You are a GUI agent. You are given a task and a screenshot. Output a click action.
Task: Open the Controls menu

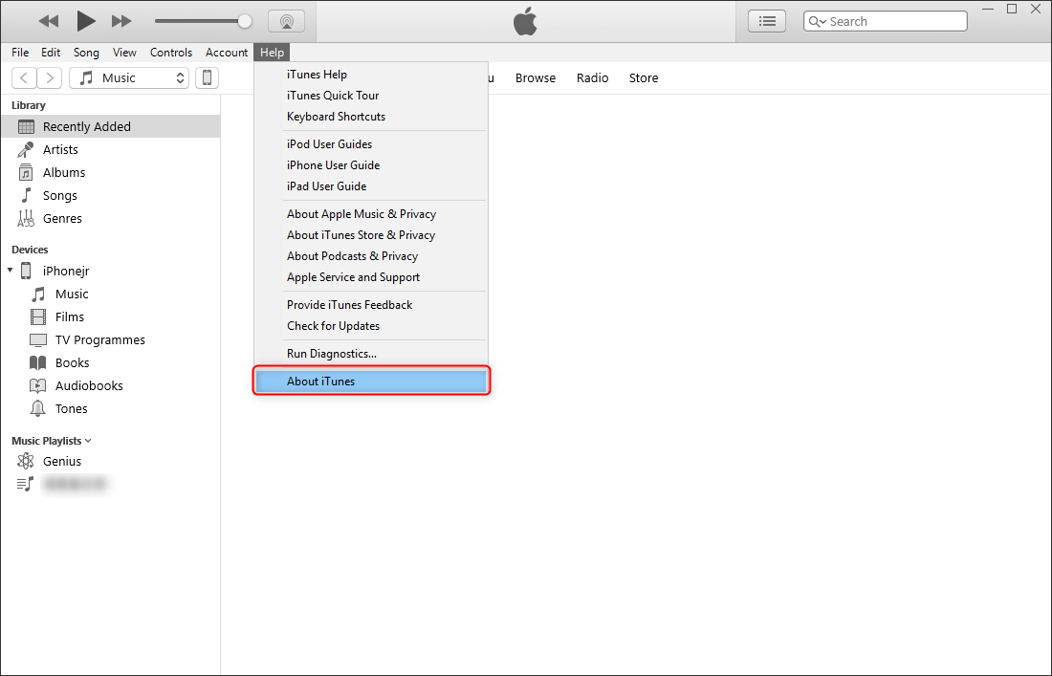[x=171, y=53]
